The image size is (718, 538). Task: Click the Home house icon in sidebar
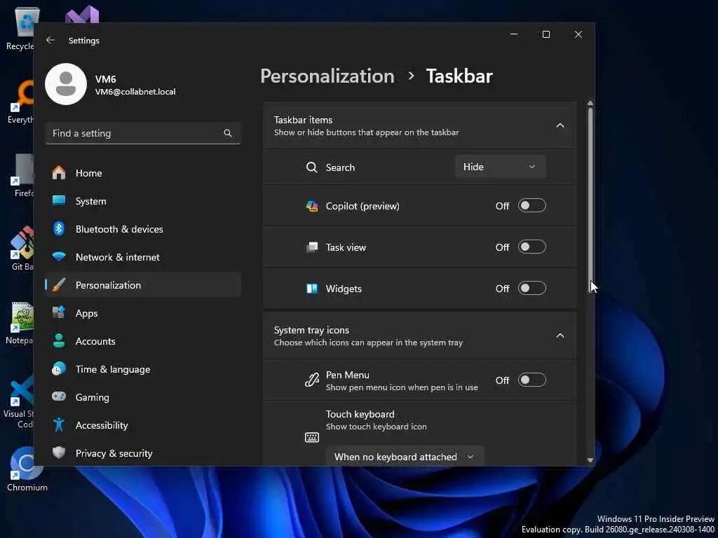(59, 173)
